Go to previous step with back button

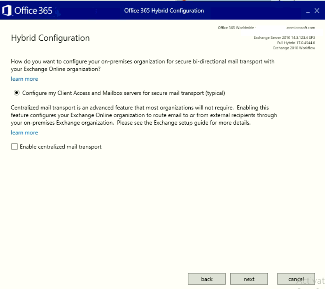click(x=207, y=279)
